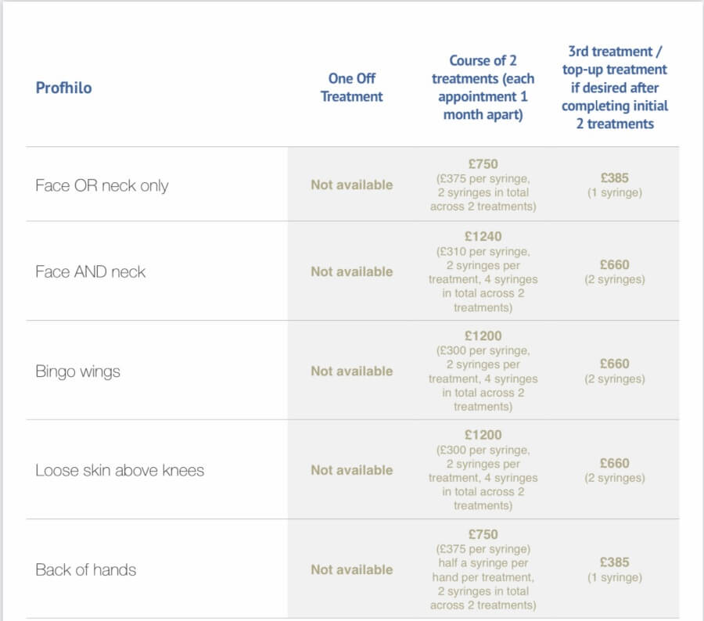Click the £1200 price for Bingo wings

(483, 336)
